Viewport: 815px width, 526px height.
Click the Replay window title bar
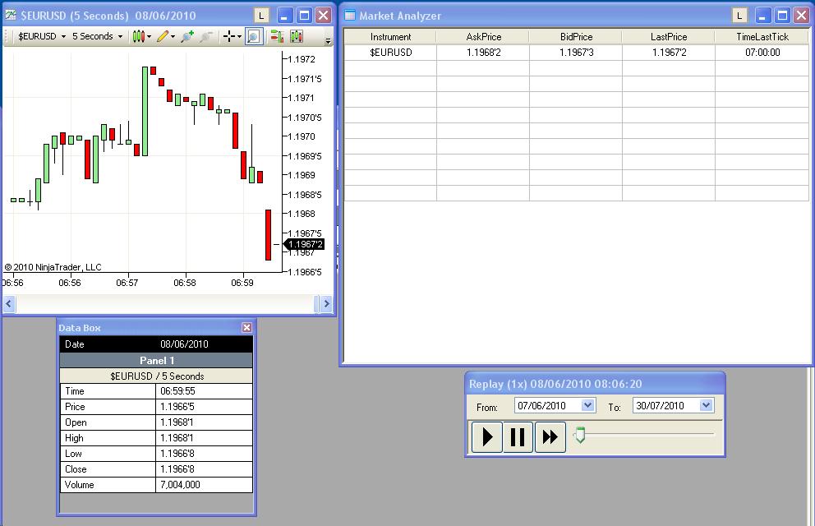(595, 384)
